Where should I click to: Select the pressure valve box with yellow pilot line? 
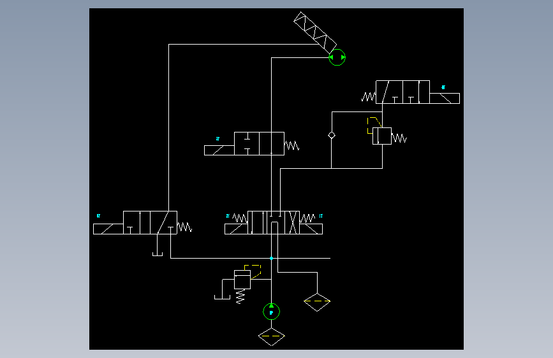coord(382,136)
